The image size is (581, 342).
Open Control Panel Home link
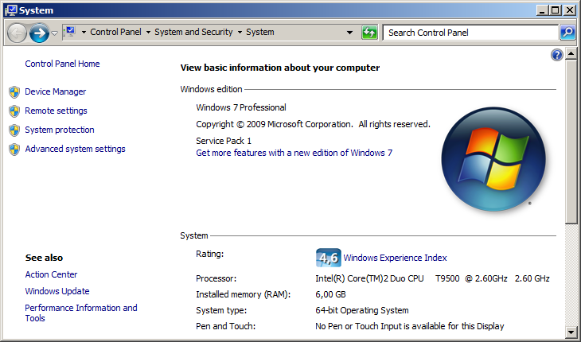(x=62, y=64)
